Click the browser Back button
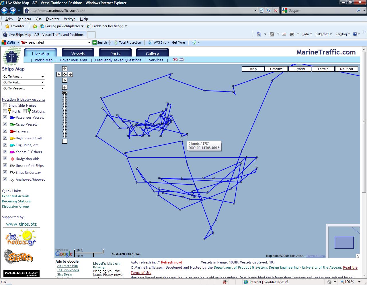This screenshot has height=285, width=367. click(x=4, y=11)
